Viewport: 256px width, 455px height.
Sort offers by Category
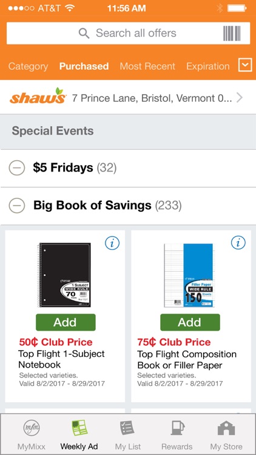tap(28, 67)
